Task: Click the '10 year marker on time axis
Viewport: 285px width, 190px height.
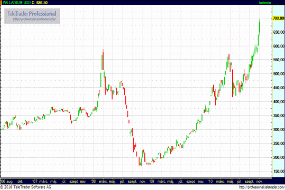Action: 209,181
